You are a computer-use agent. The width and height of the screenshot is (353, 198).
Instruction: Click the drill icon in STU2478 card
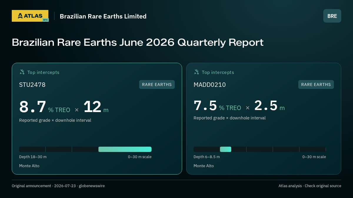pos(22,72)
